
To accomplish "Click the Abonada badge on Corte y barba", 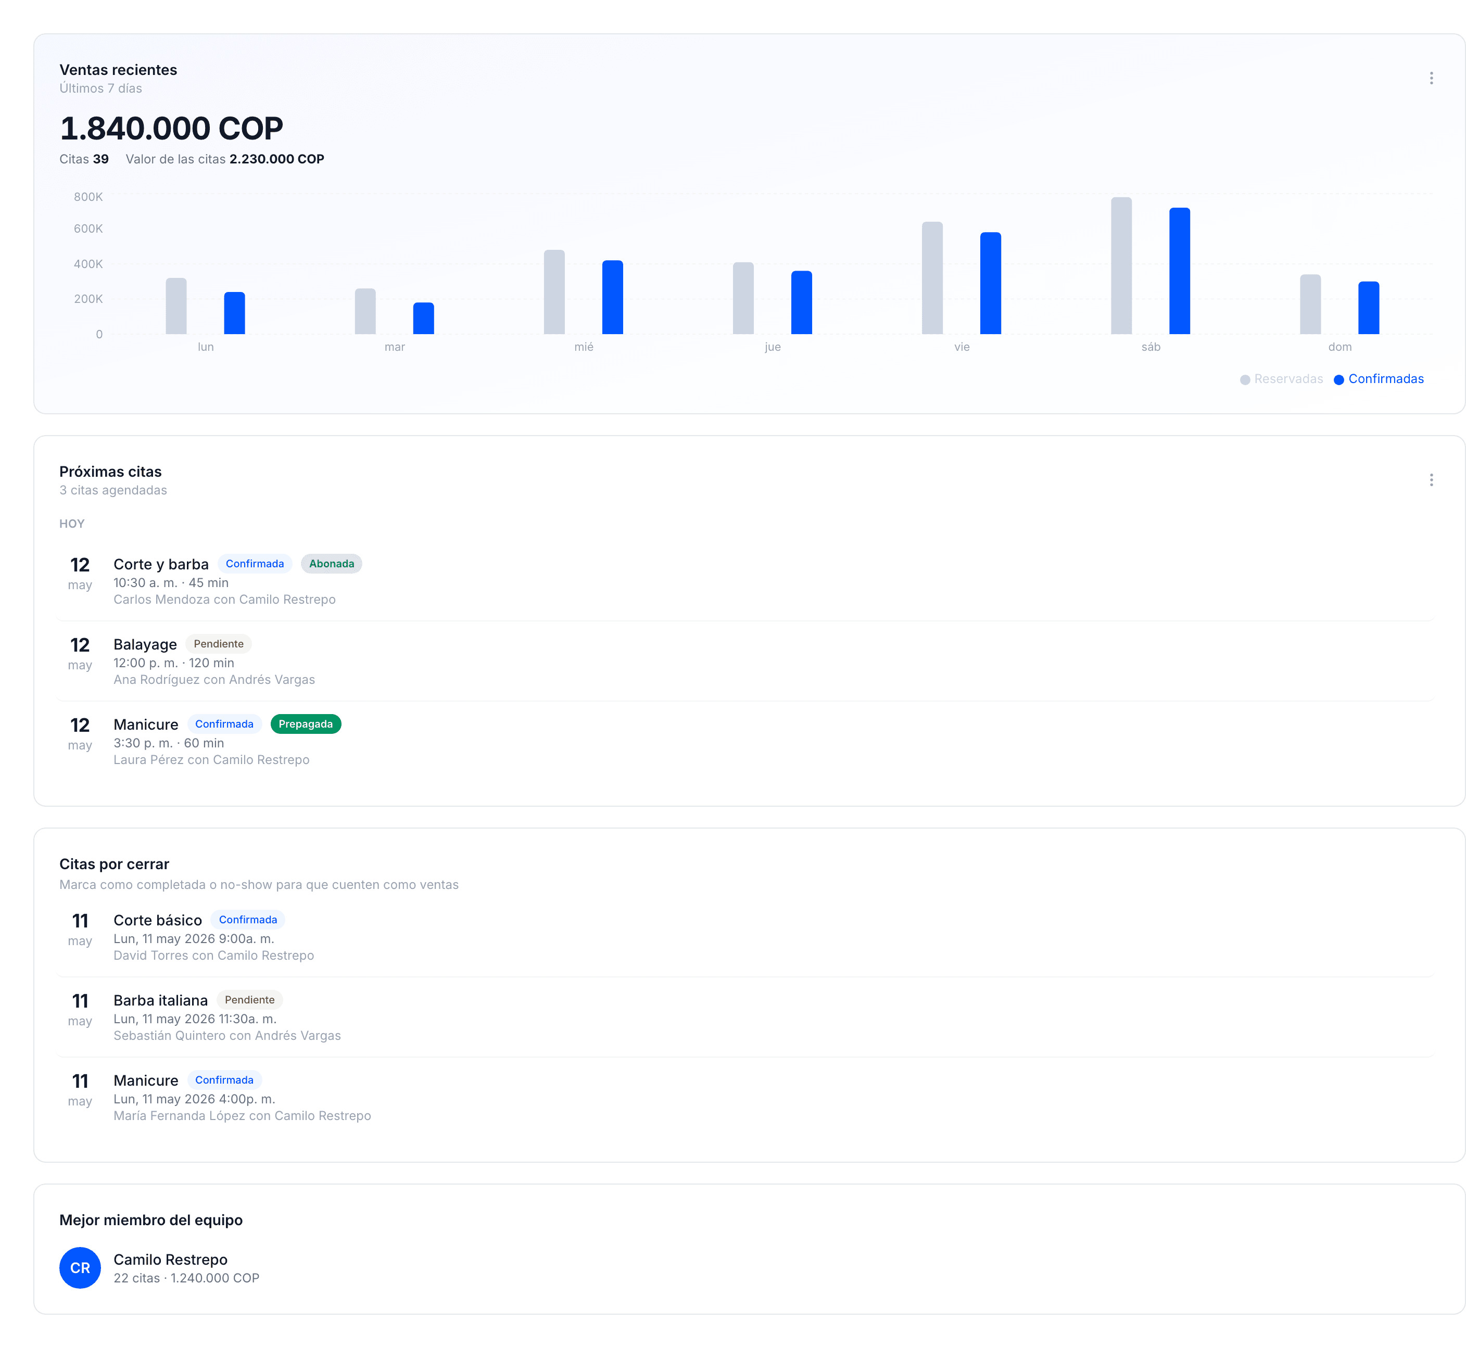I will 331,564.
